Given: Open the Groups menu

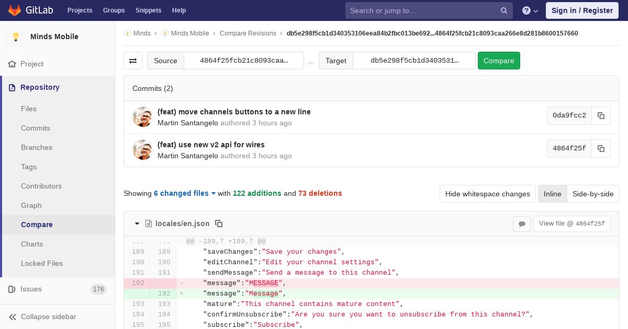Looking at the screenshot, I should [x=114, y=10].
